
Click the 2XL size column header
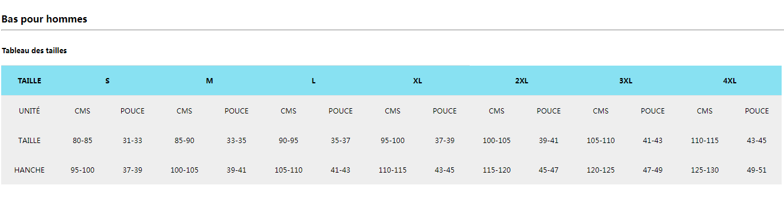(522, 81)
